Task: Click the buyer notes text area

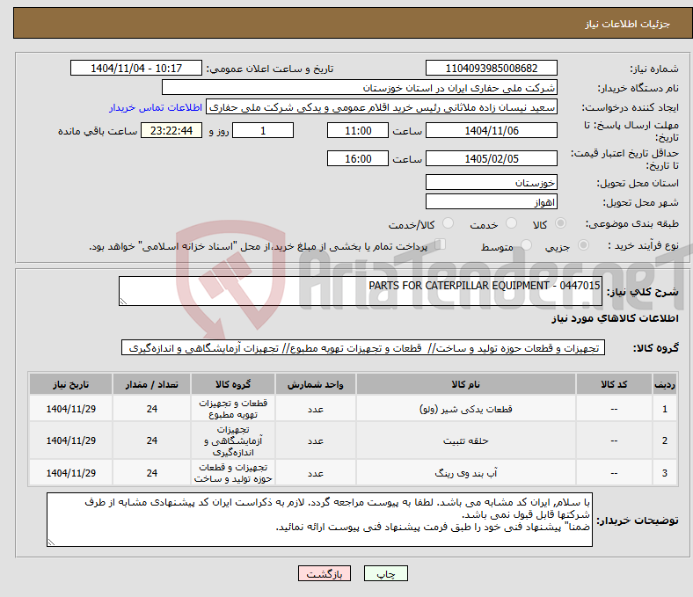Action: tap(319, 520)
